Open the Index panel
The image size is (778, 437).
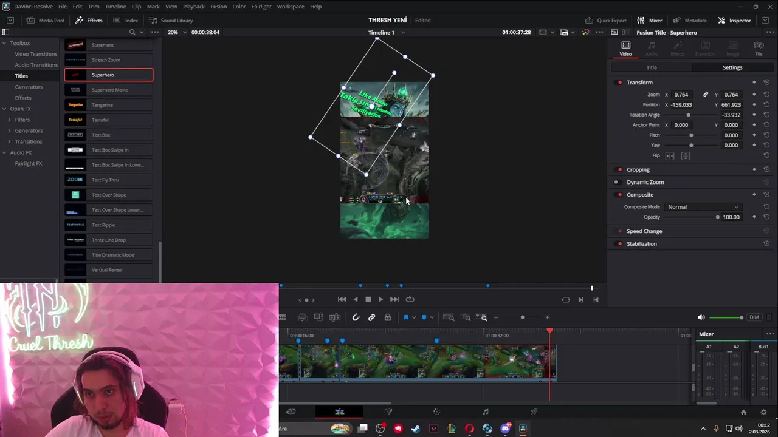pos(126,20)
